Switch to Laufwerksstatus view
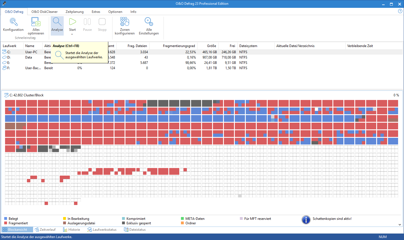The width and height of the screenshot is (404, 240). [102, 230]
